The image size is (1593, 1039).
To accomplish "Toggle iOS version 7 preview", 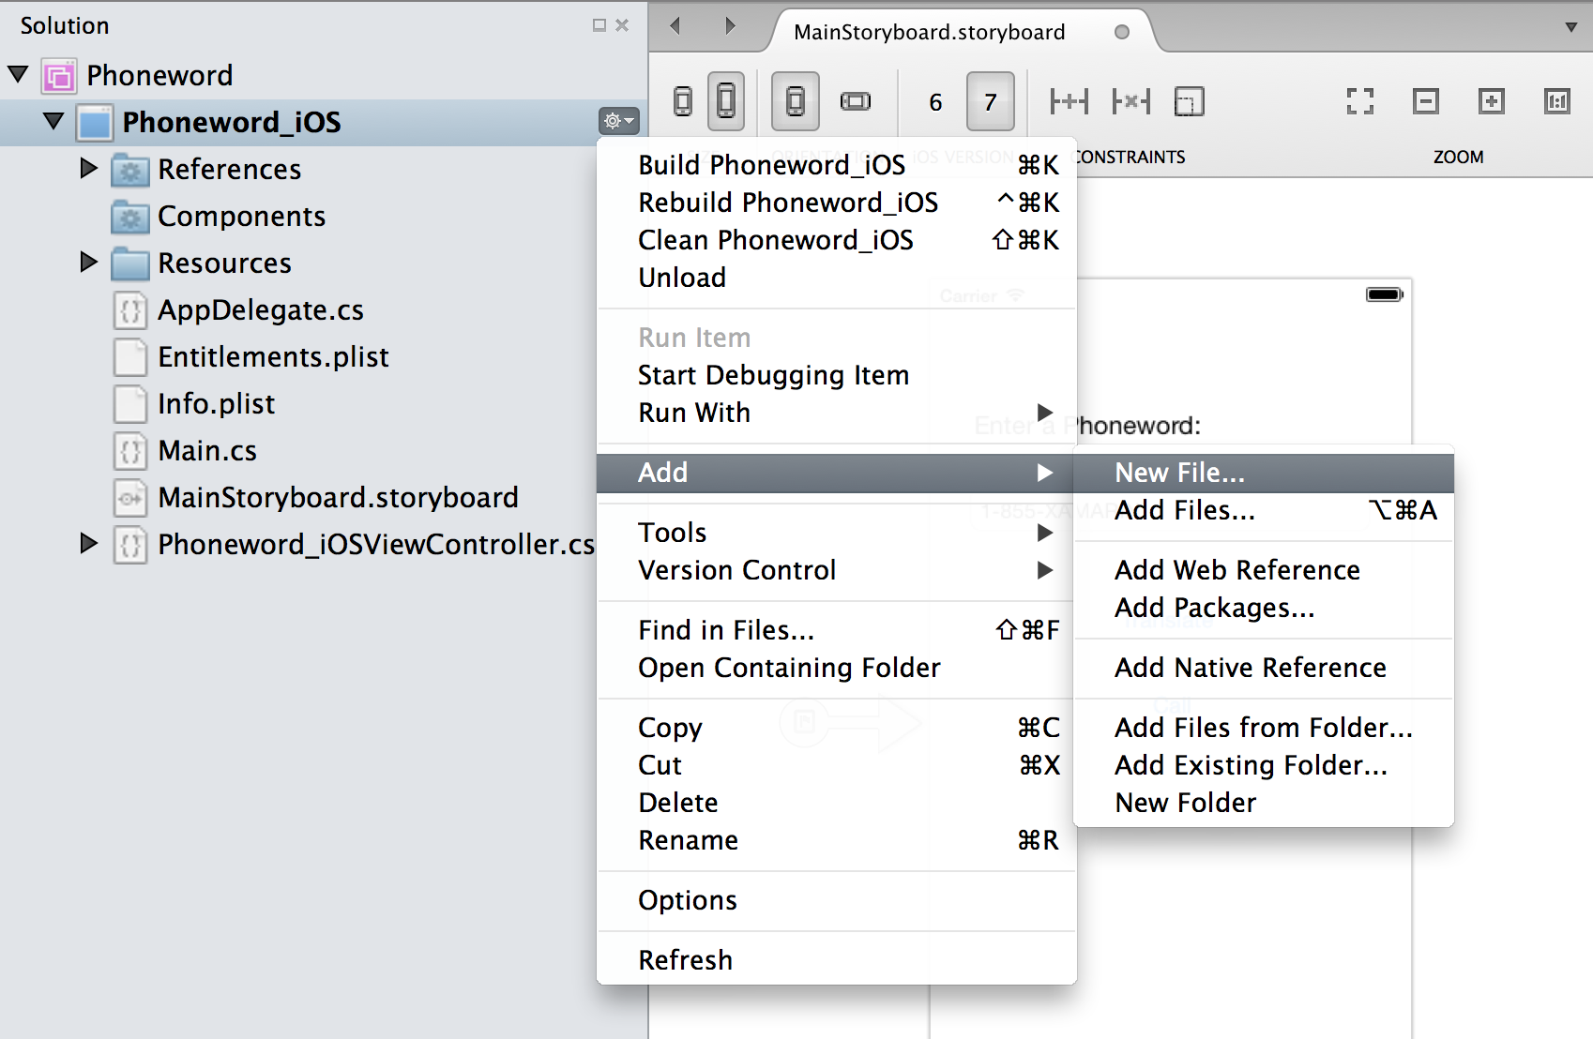I will [x=990, y=102].
